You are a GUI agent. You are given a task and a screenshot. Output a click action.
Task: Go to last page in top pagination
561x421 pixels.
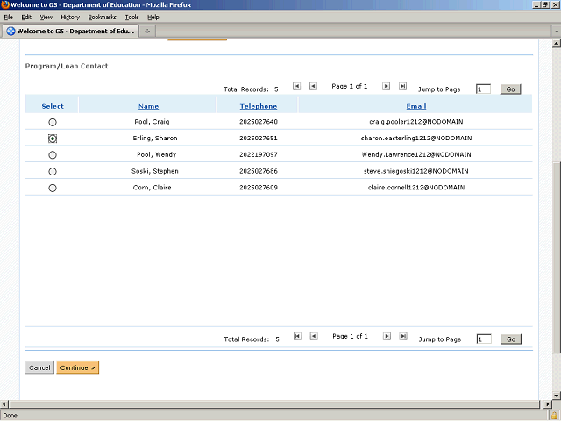[x=402, y=87]
